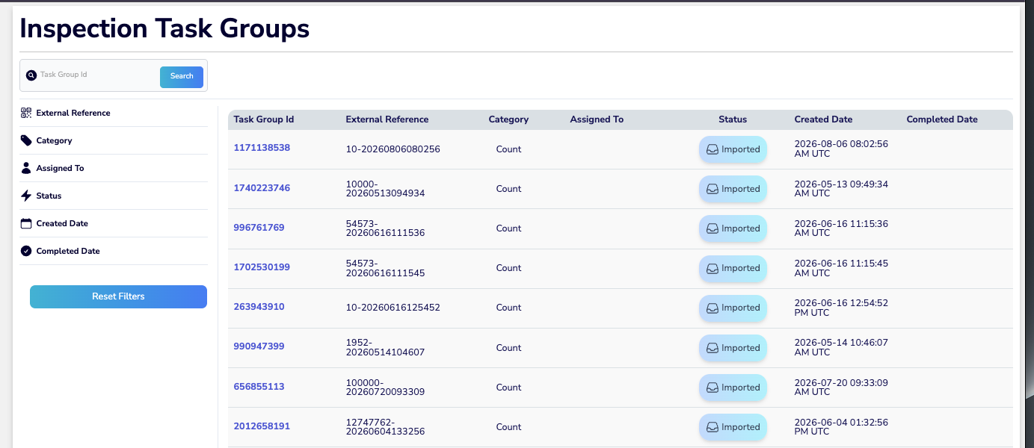1034x448 pixels.
Task: Click created date 2026-07-20 09:33:09 AM UTC
Action: 841,387
